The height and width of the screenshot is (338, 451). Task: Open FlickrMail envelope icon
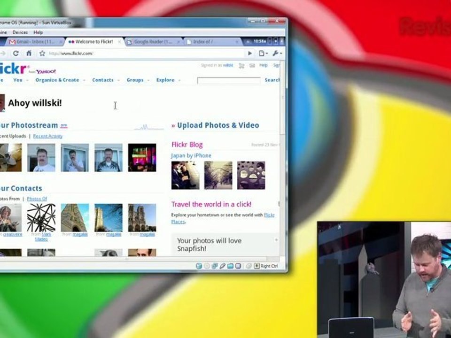pos(252,66)
